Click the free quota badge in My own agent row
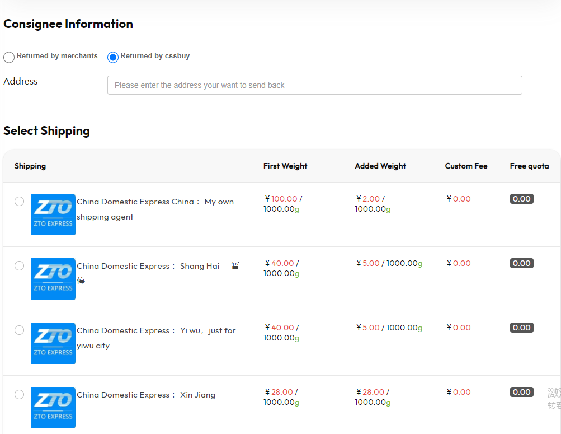Image resolution: width=561 pixels, height=434 pixels. coord(522,199)
